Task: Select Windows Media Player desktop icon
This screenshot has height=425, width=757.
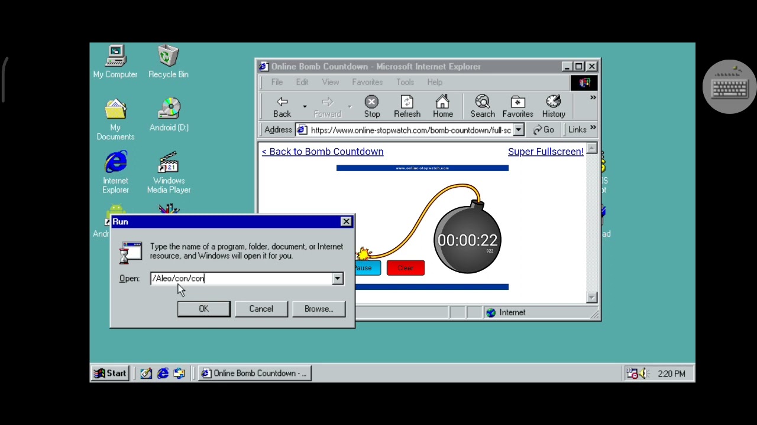Action: click(169, 173)
